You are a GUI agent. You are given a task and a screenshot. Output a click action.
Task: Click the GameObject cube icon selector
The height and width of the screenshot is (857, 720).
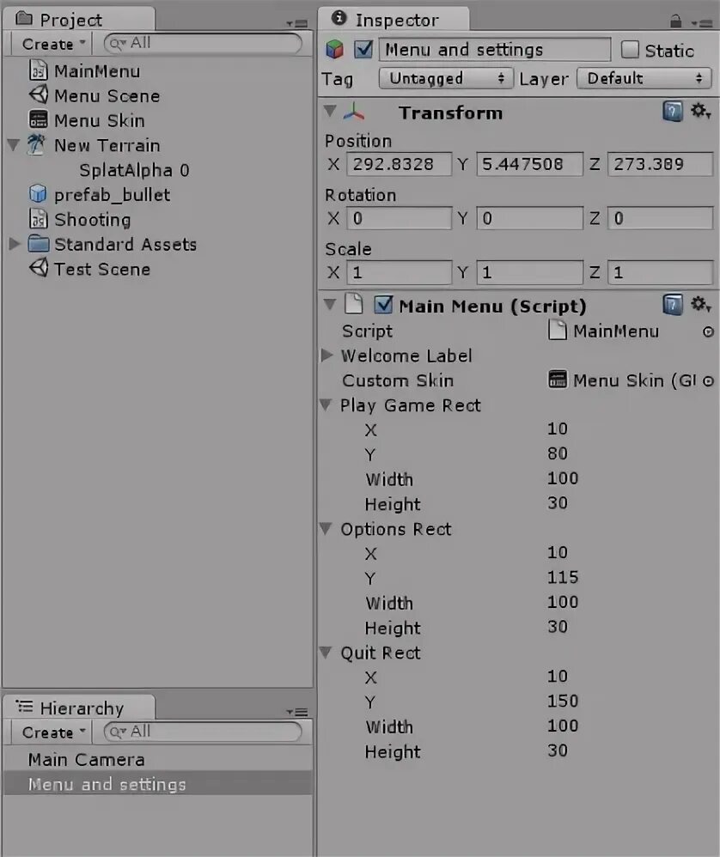pyautogui.click(x=334, y=50)
